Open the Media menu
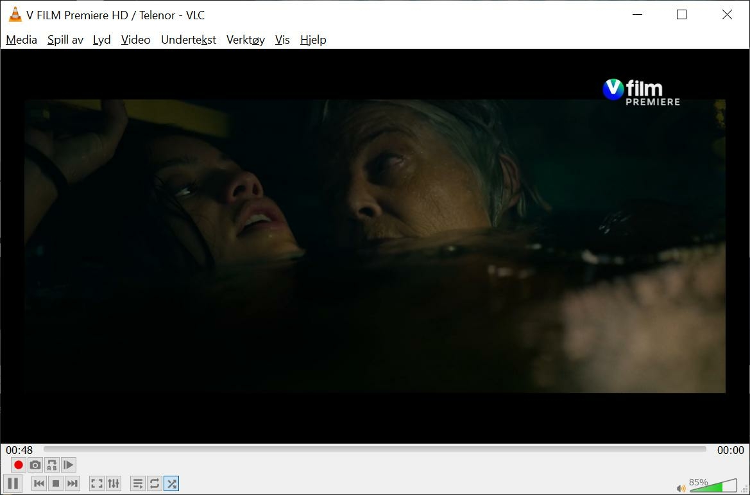The height and width of the screenshot is (495, 750). (22, 40)
